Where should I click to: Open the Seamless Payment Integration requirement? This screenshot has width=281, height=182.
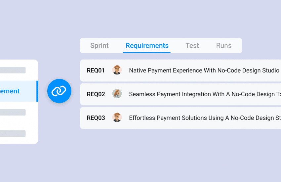coord(204,94)
